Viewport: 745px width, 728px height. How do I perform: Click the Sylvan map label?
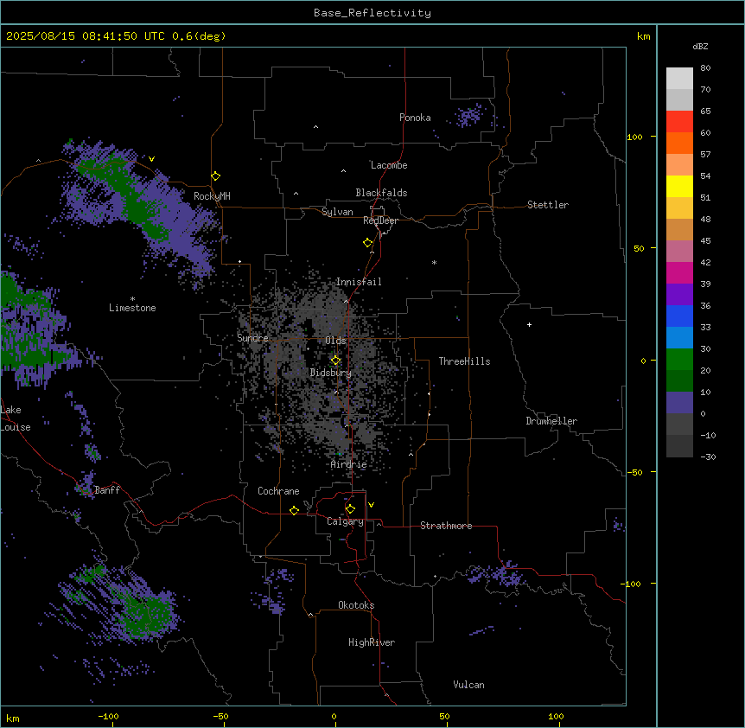tap(337, 212)
